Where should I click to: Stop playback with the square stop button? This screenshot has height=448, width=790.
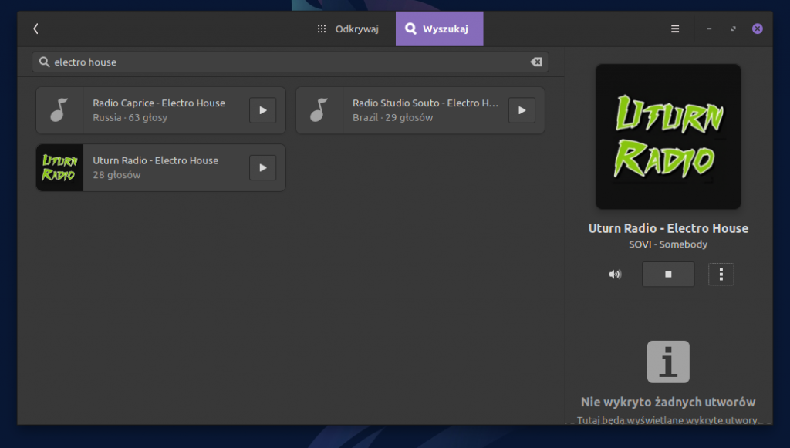coord(668,274)
